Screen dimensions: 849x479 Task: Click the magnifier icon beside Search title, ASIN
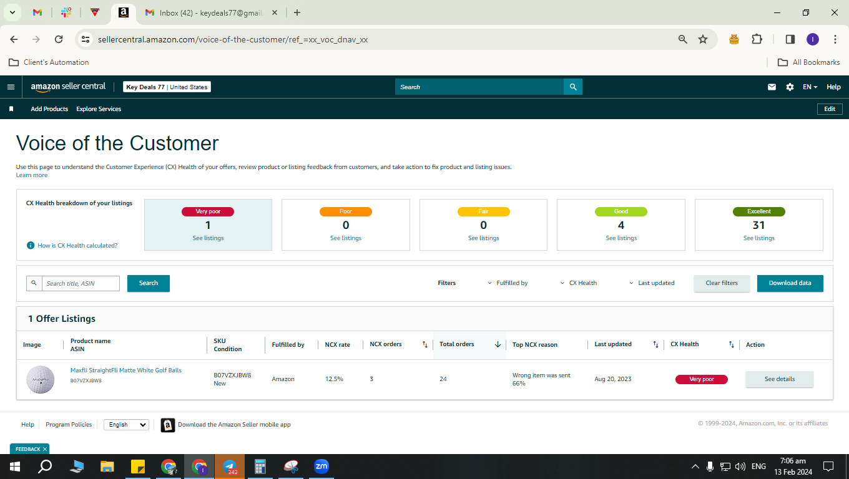click(34, 283)
